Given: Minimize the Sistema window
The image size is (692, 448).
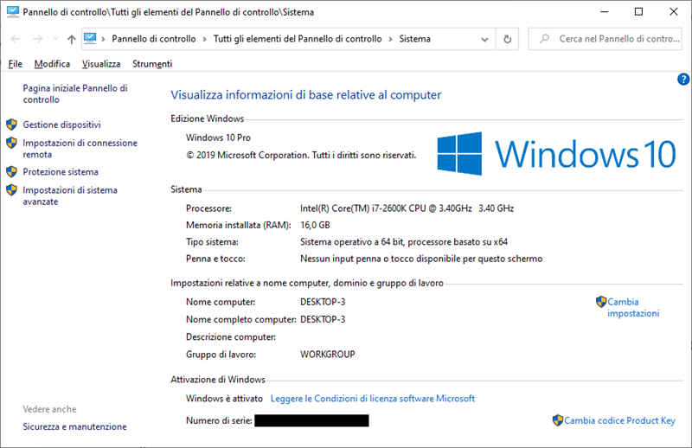Looking at the screenshot, I should coord(605,12).
